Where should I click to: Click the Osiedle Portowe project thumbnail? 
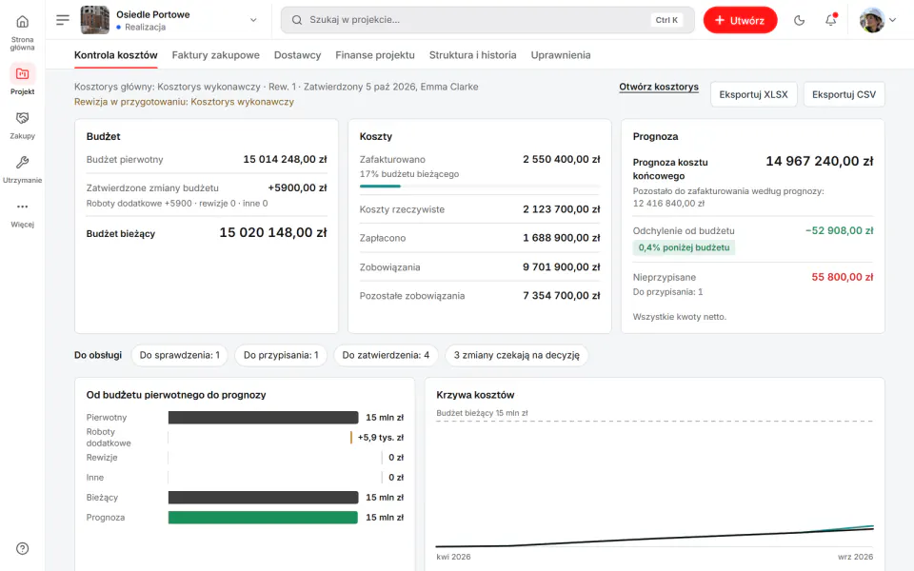pyautogui.click(x=94, y=20)
